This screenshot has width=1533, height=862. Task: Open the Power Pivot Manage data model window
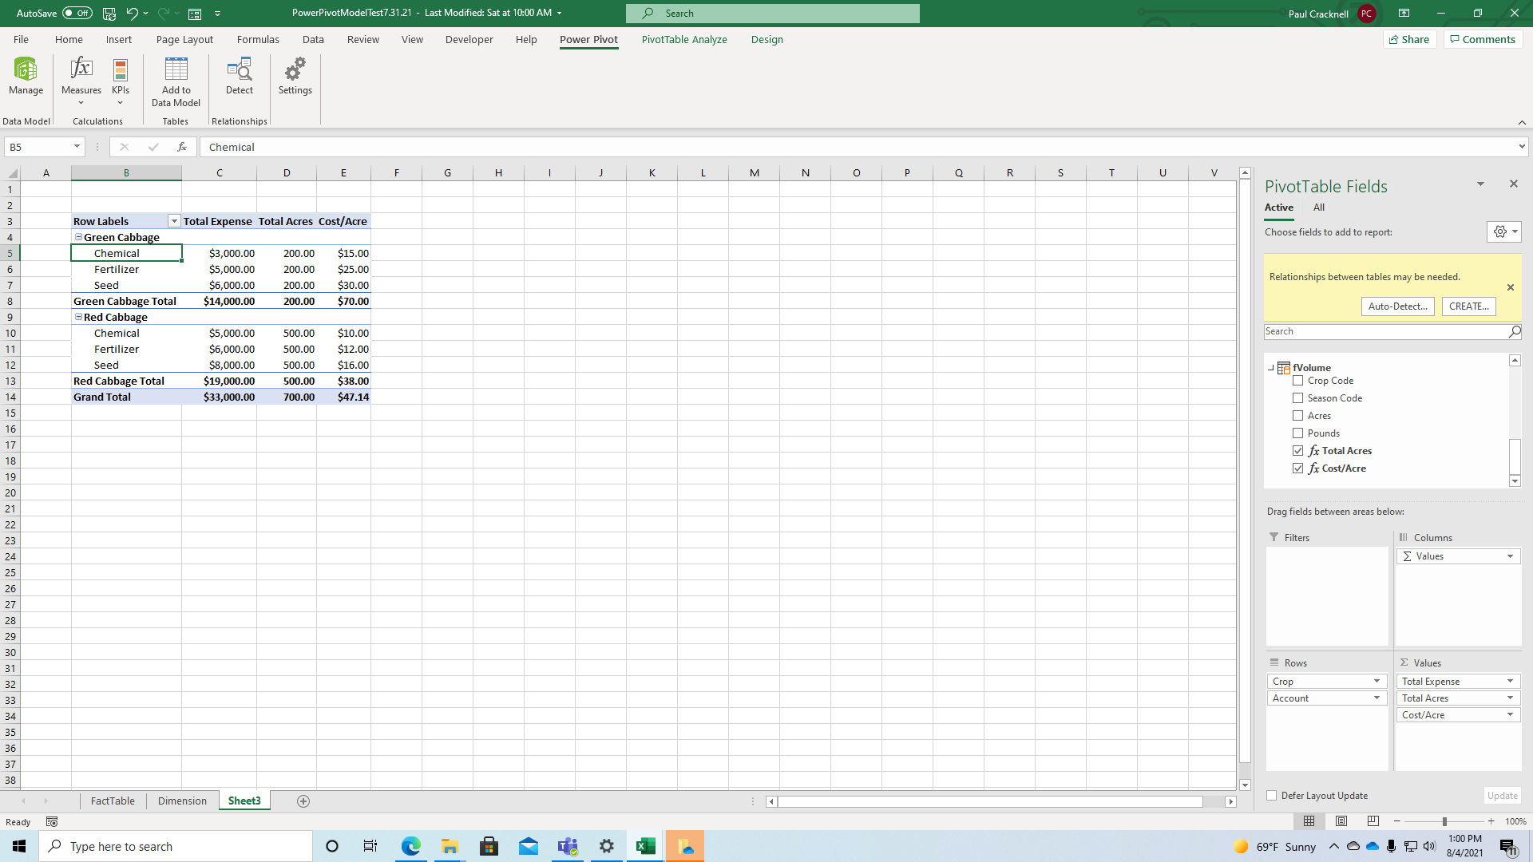pos(26,77)
